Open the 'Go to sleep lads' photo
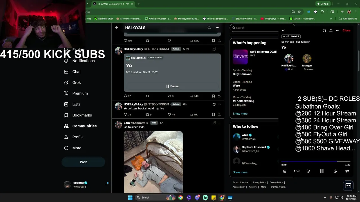The image size is (360, 202). [x=153, y=162]
